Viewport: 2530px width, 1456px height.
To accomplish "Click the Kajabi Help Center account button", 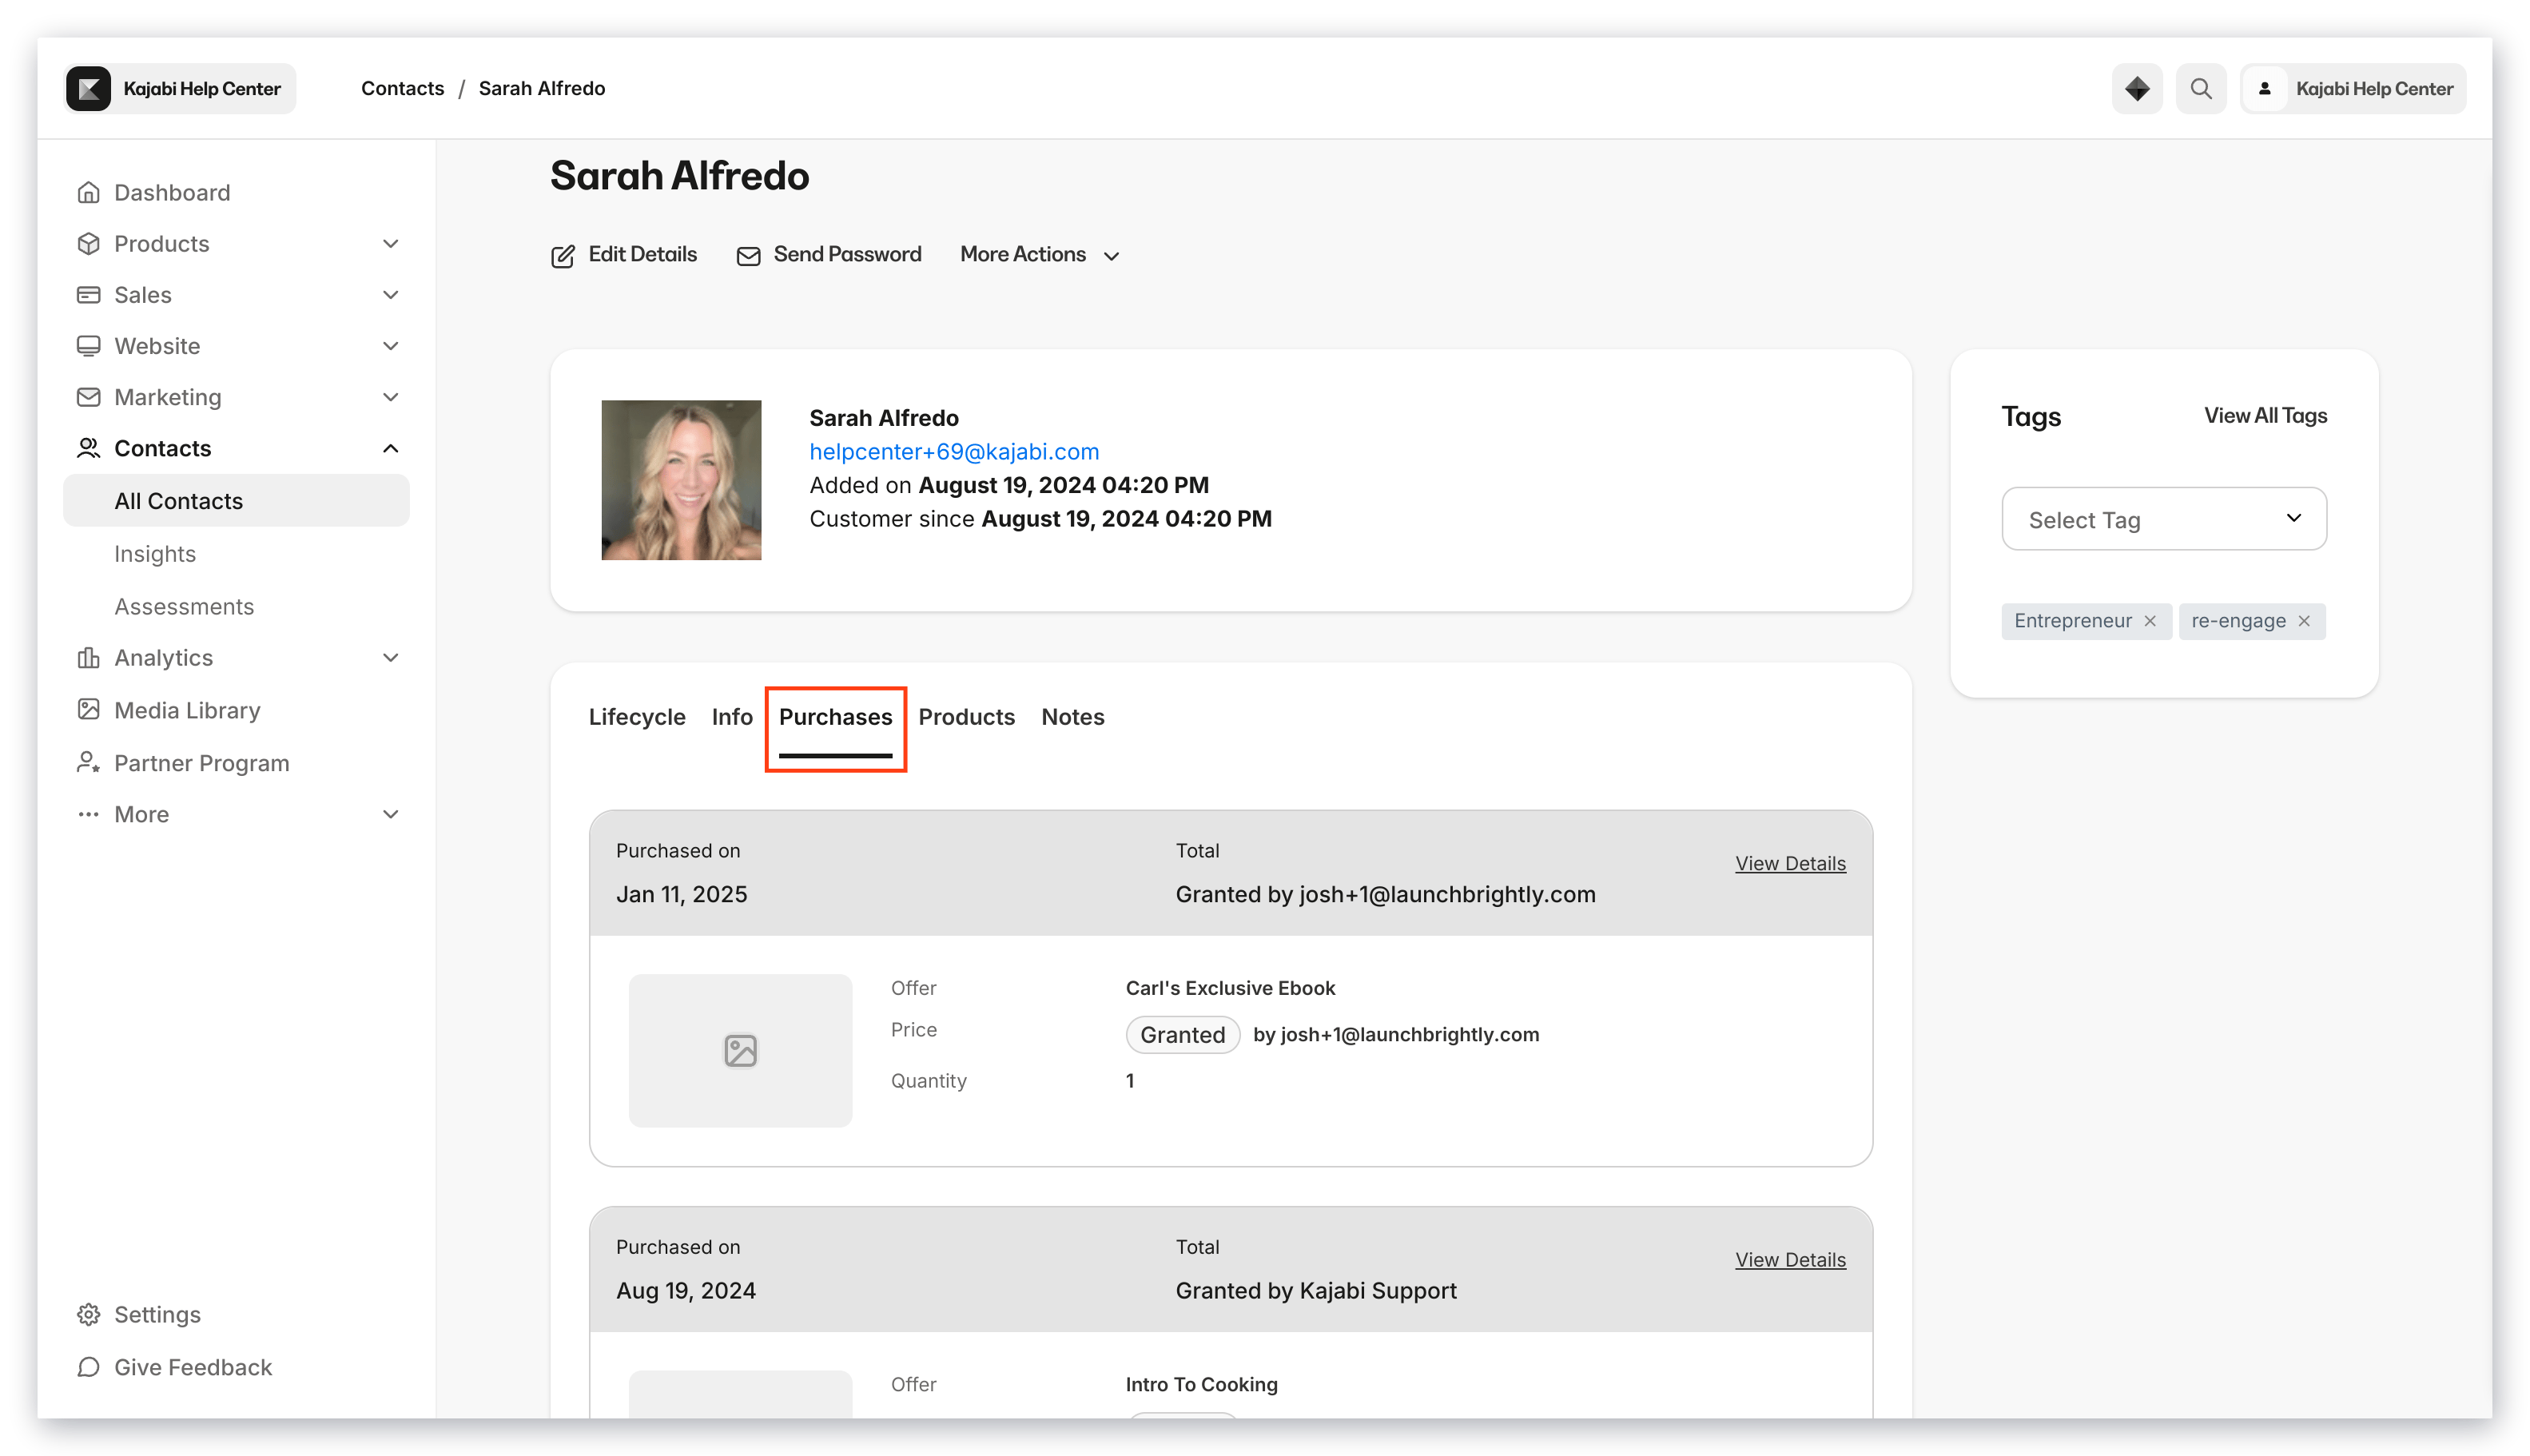I will point(2352,88).
